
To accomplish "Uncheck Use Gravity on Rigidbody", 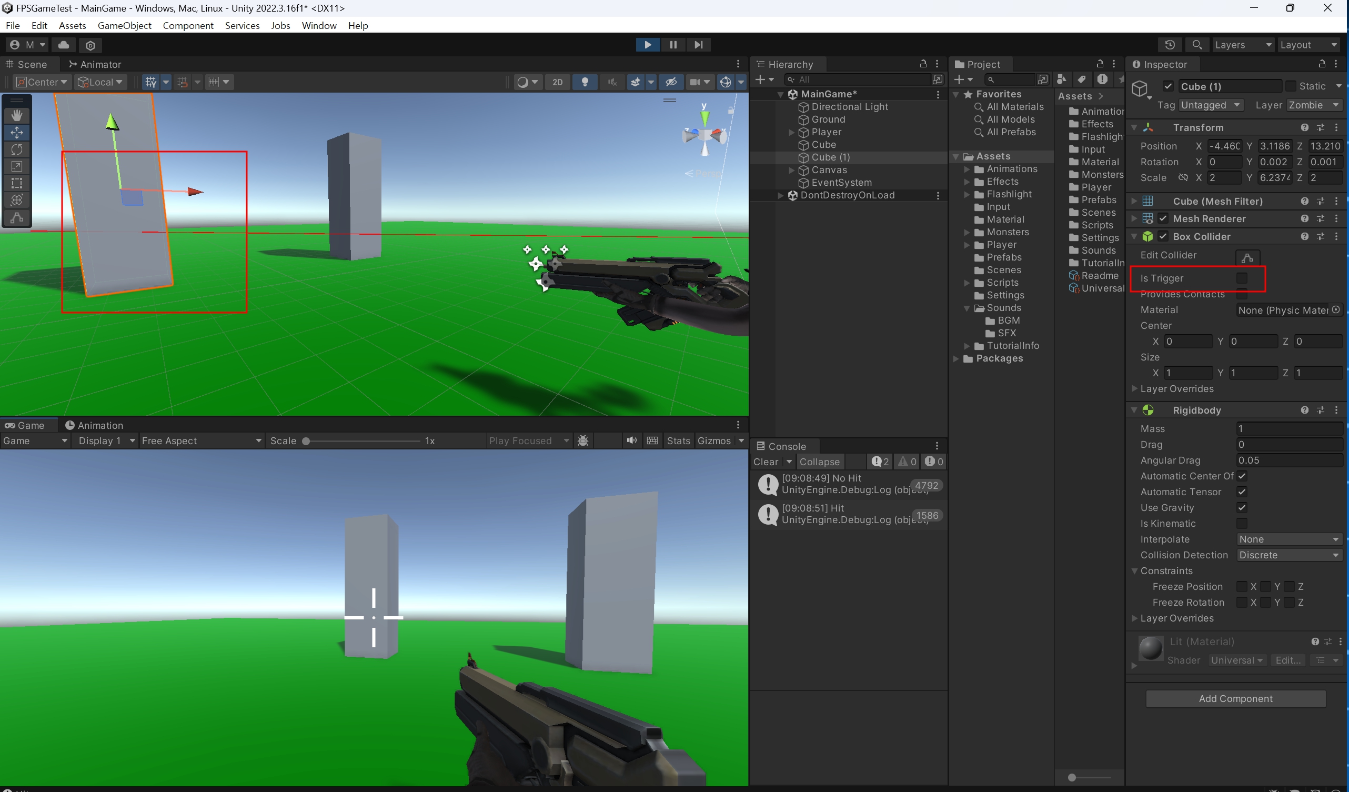I will point(1241,507).
